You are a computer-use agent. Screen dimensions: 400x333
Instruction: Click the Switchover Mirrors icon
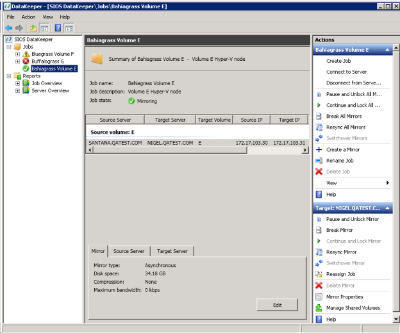pos(319,138)
